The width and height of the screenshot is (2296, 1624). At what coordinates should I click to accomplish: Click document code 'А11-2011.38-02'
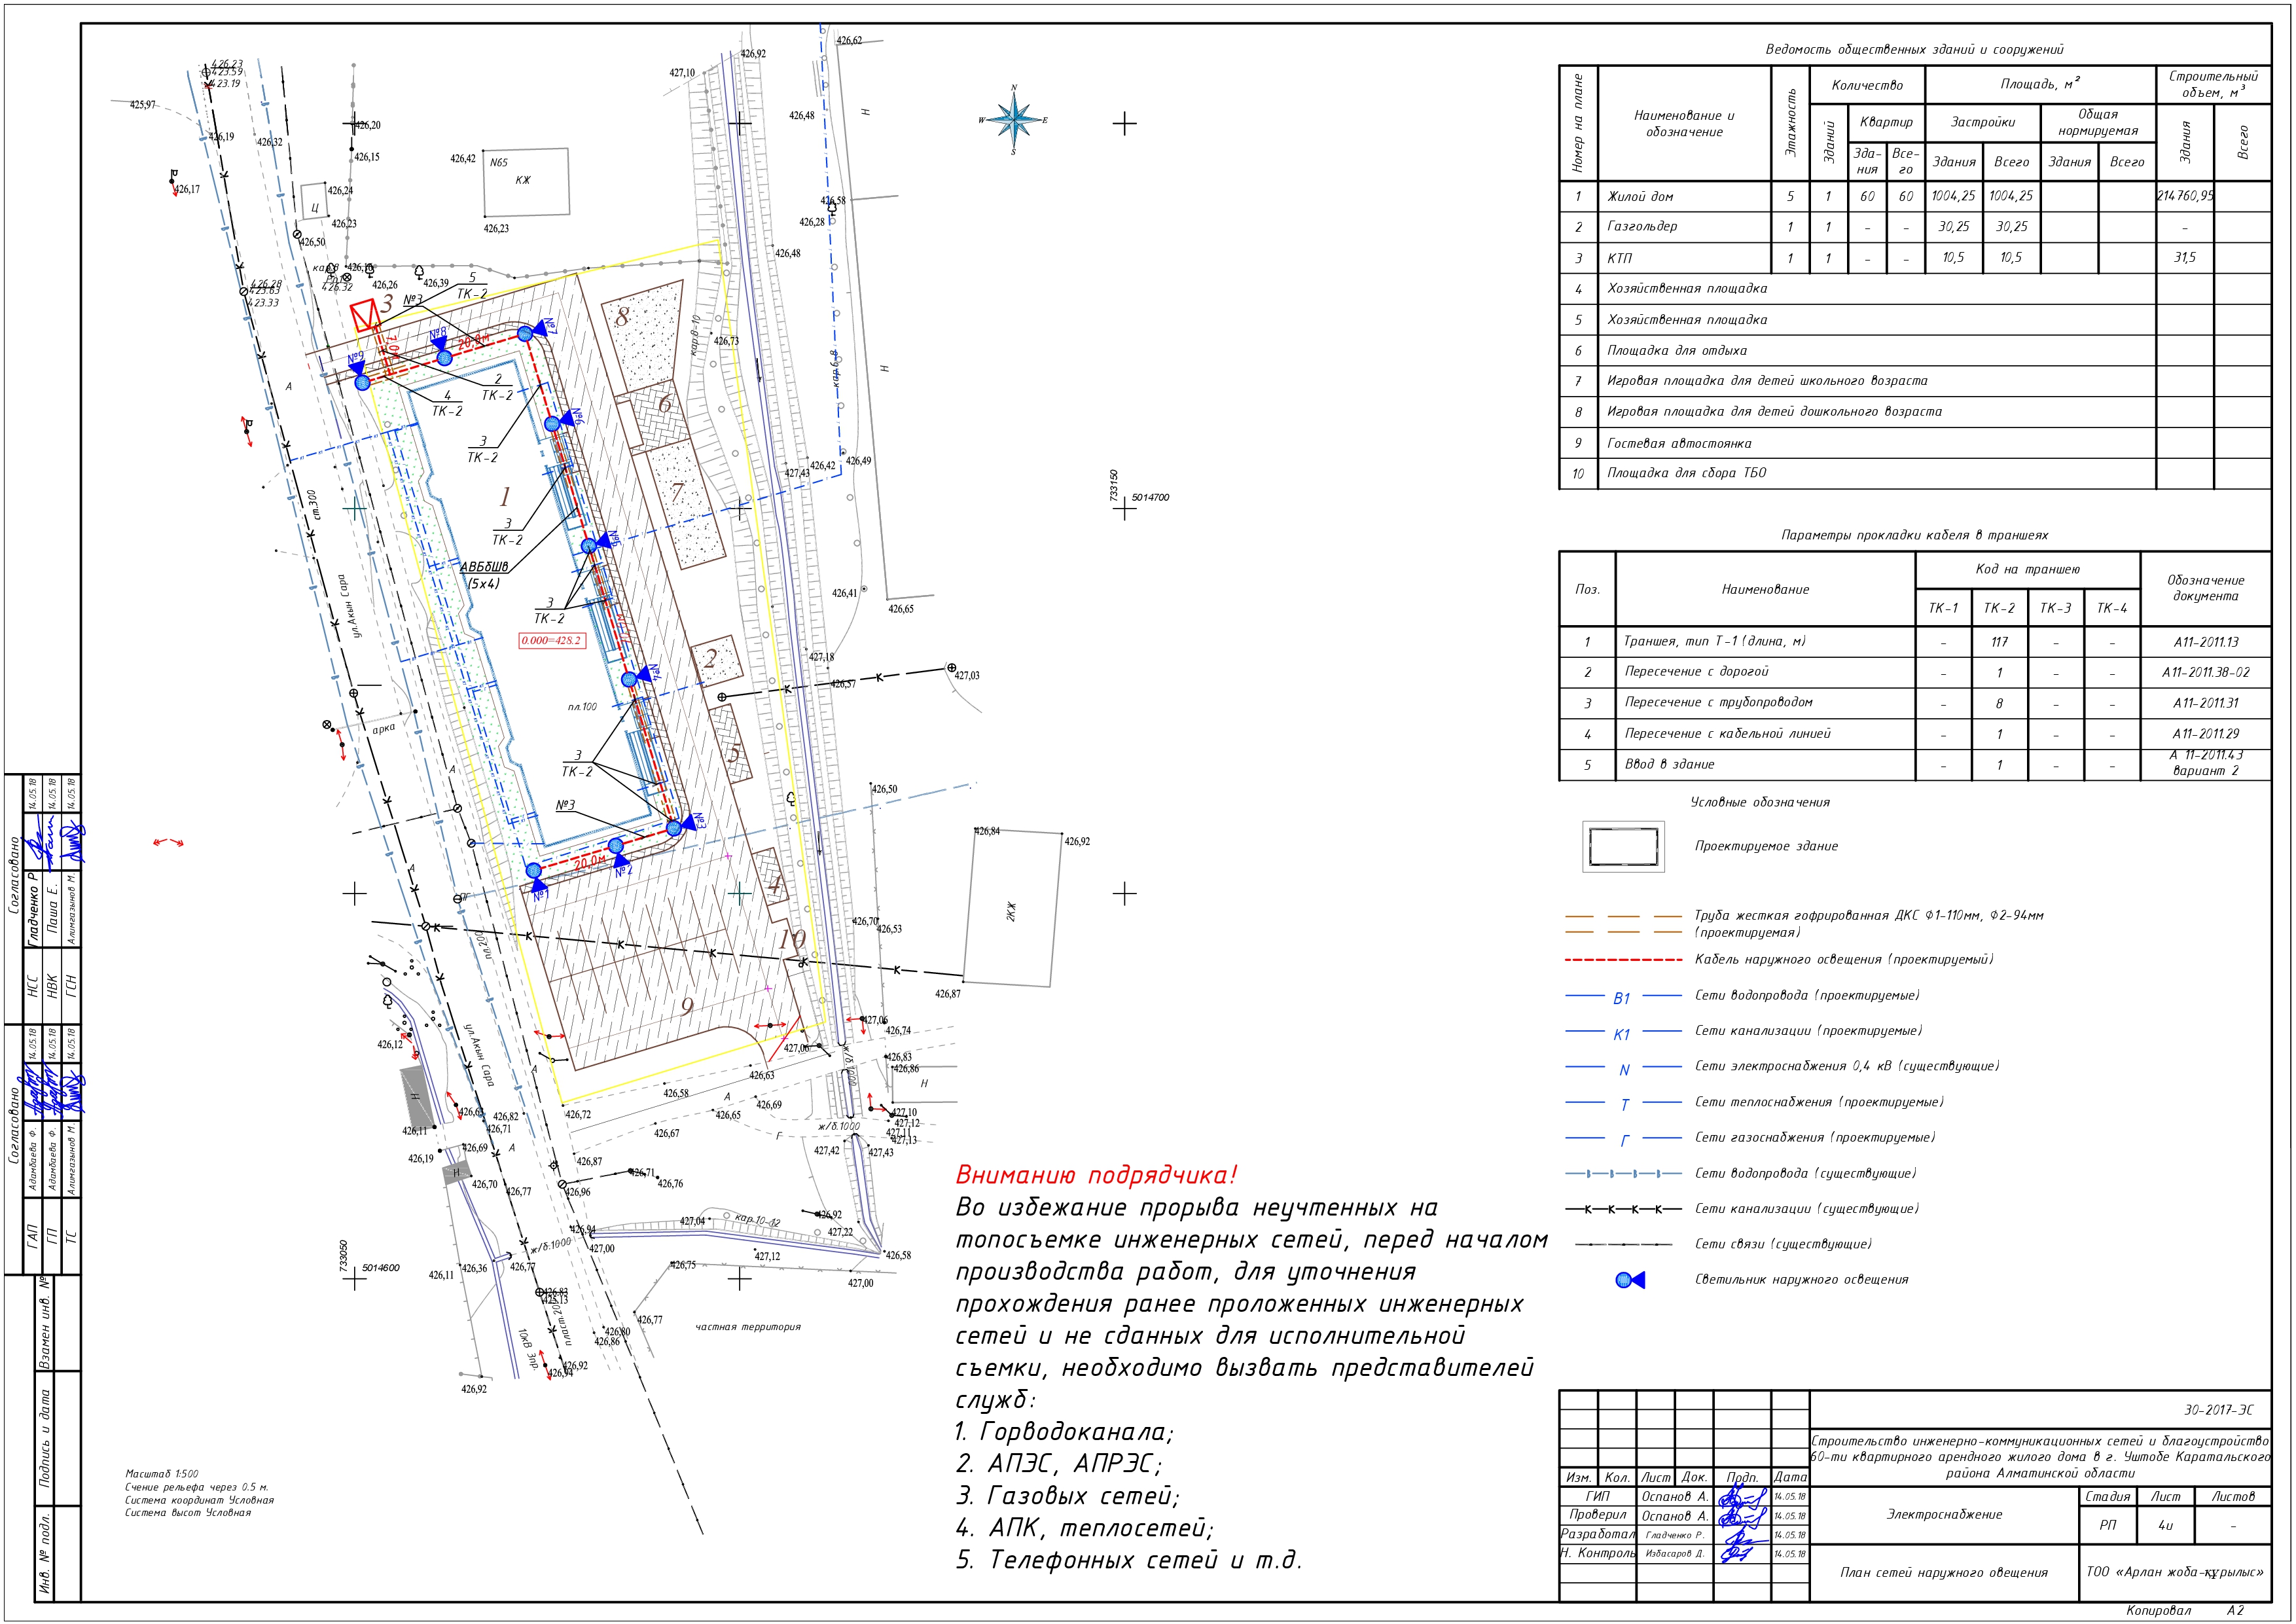click(x=2205, y=673)
